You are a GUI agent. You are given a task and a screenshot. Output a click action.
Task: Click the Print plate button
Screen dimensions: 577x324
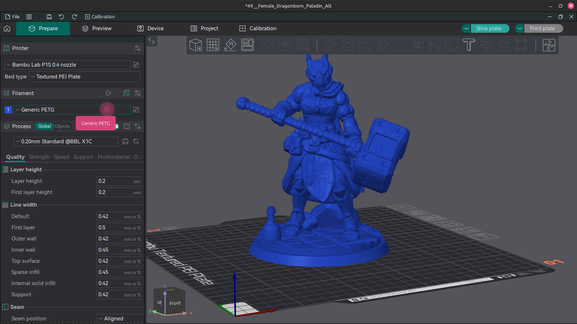click(543, 28)
